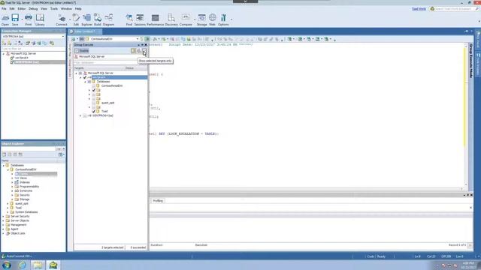Open the Storage tool
The height and width of the screenshot is (270, 481).
pyautogui.click(x=202, y=19)
